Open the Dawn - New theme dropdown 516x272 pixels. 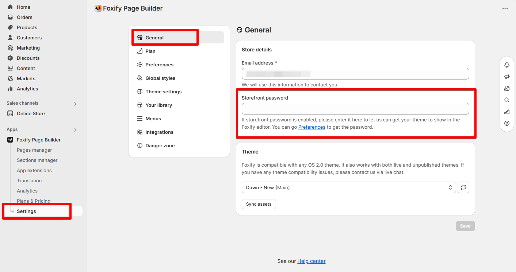(349, 187)
